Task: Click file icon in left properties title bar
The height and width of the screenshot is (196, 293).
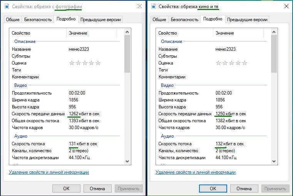Action: pos(7,6)
